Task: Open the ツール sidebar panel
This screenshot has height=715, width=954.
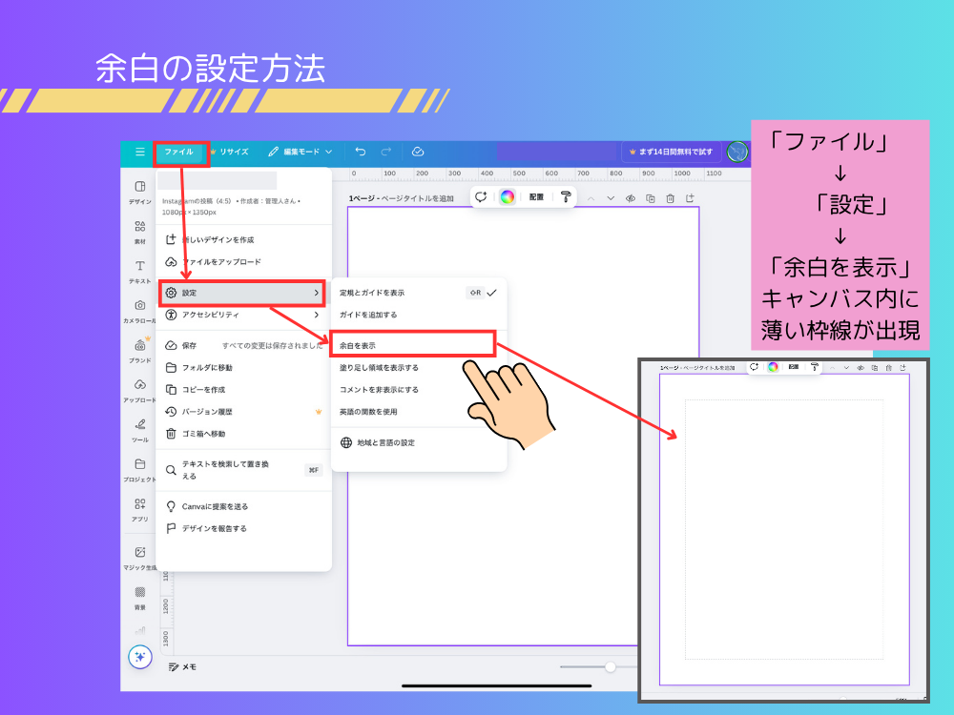Action: point(140,431)
